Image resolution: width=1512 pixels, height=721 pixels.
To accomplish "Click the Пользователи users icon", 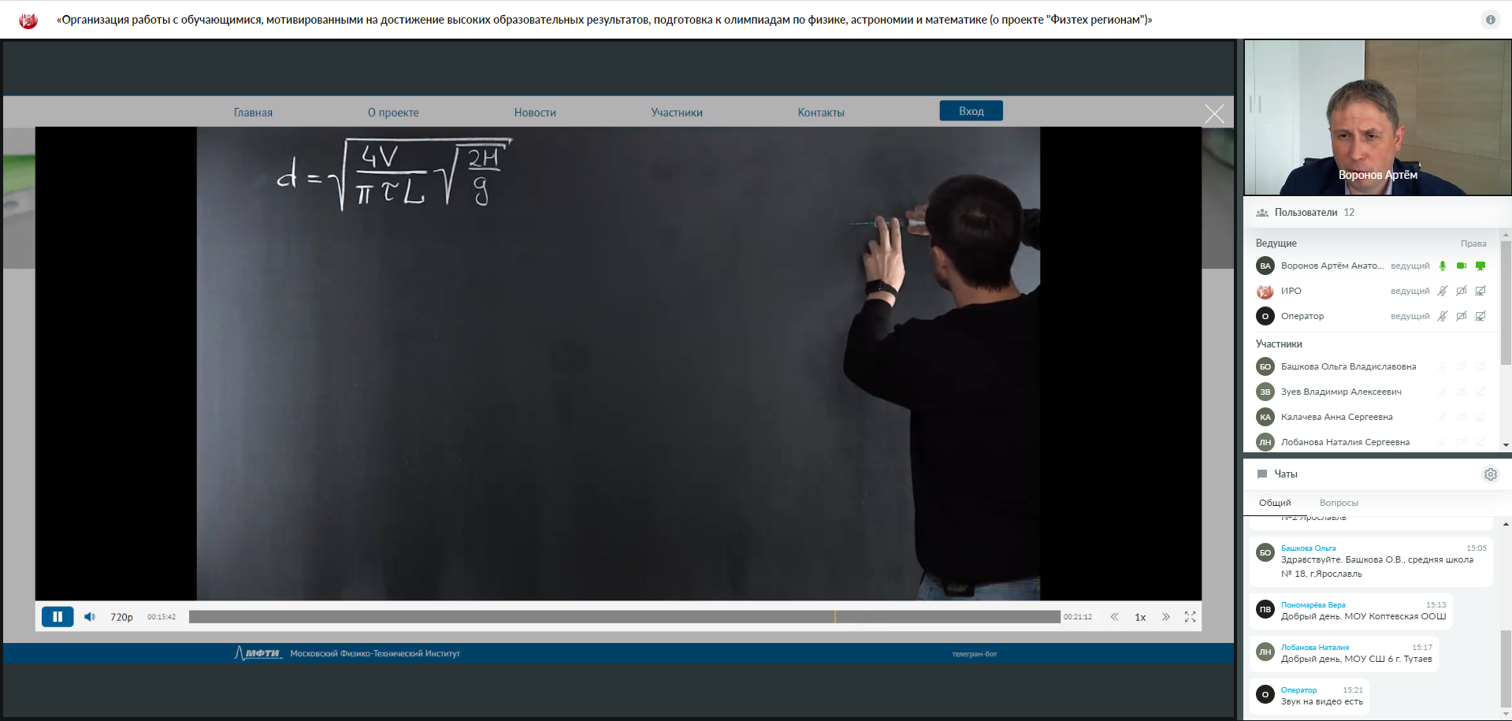I will pos(1262,213).
